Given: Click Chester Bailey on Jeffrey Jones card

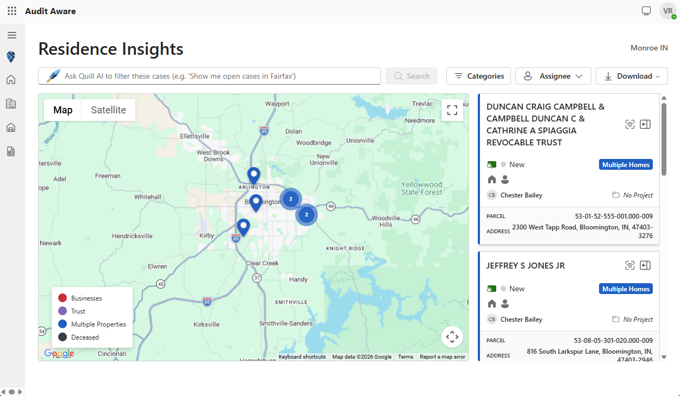Looking at the screenshot, I should click(x=521, y=319).
